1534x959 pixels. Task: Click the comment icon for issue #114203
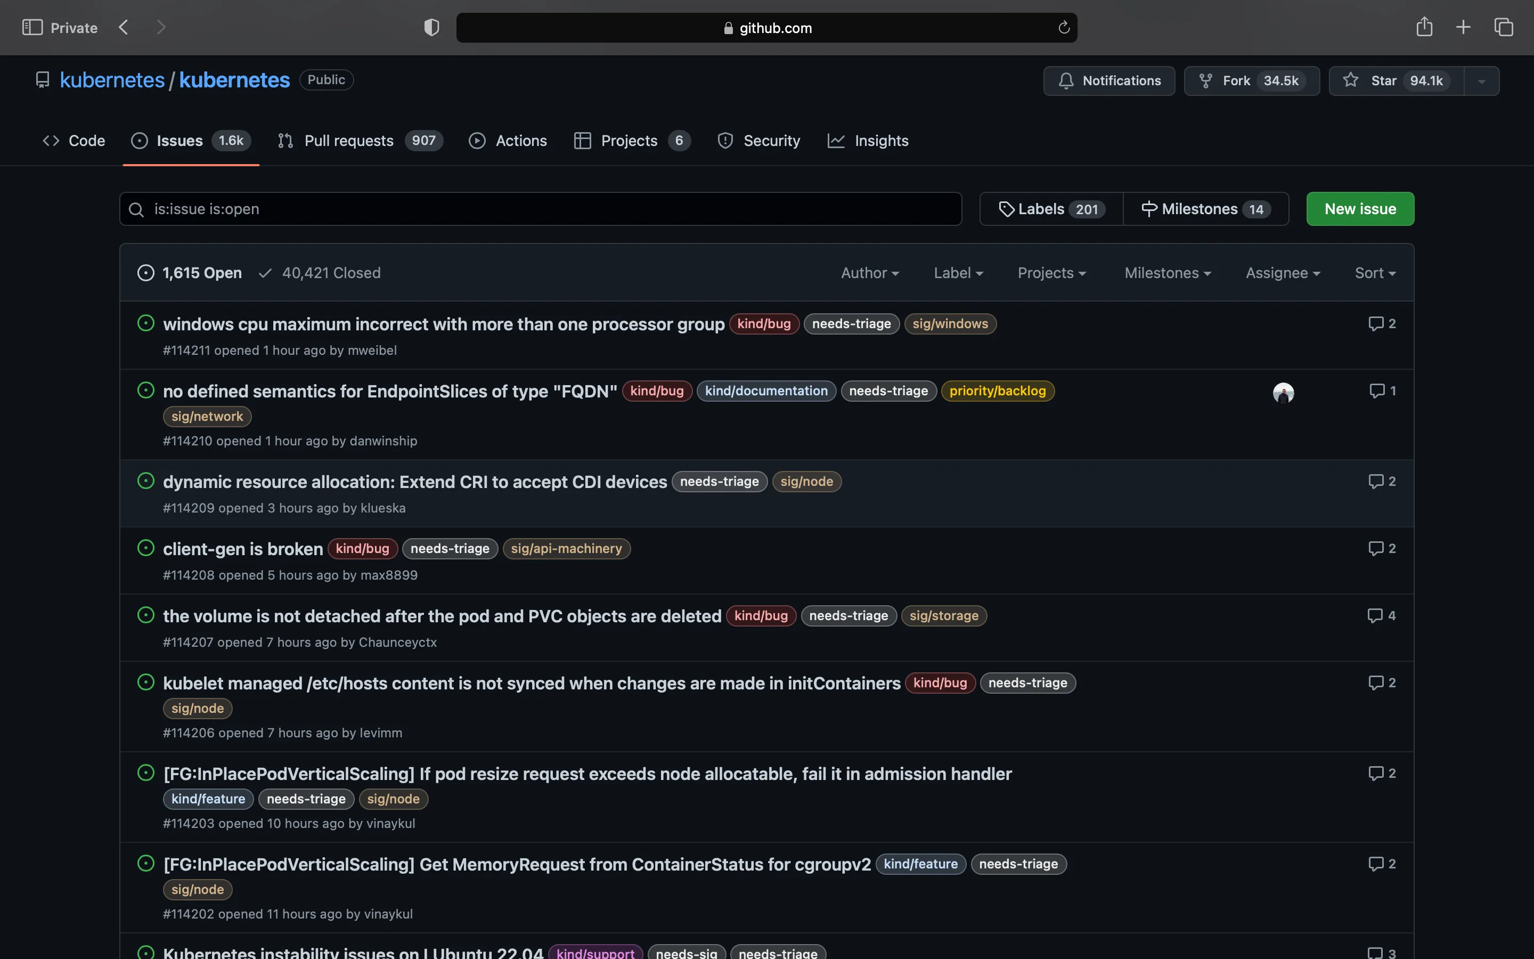tap(1375, 774)
